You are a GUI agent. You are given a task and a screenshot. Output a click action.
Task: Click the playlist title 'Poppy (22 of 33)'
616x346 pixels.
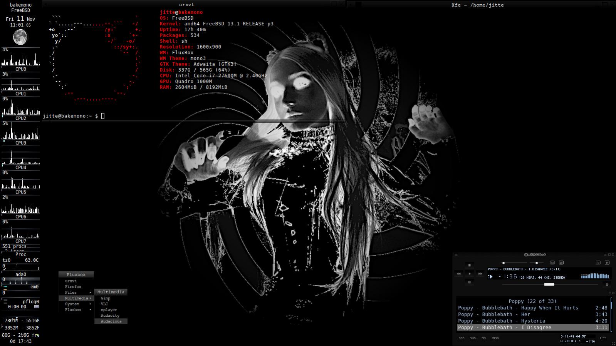[x=532, y=301]
